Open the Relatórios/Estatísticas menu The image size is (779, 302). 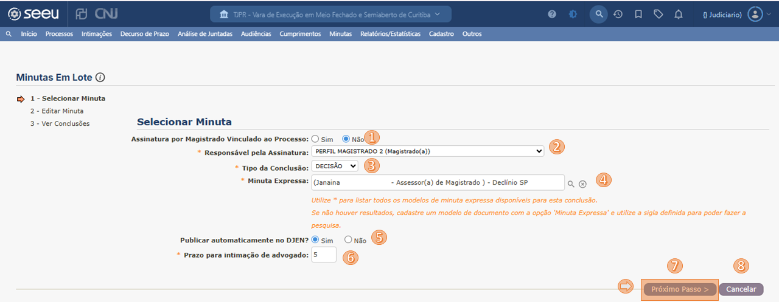(390, 34)
